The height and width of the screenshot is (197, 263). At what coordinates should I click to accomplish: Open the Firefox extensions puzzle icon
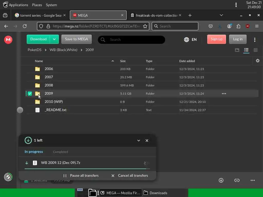click(x=238, y=26)
